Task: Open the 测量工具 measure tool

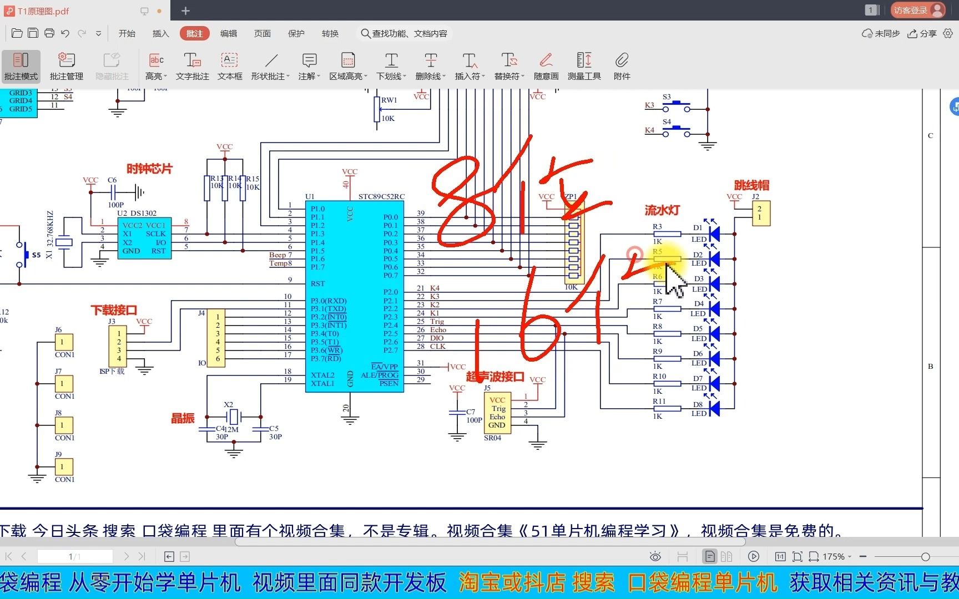Action: (x=584, y=66)
